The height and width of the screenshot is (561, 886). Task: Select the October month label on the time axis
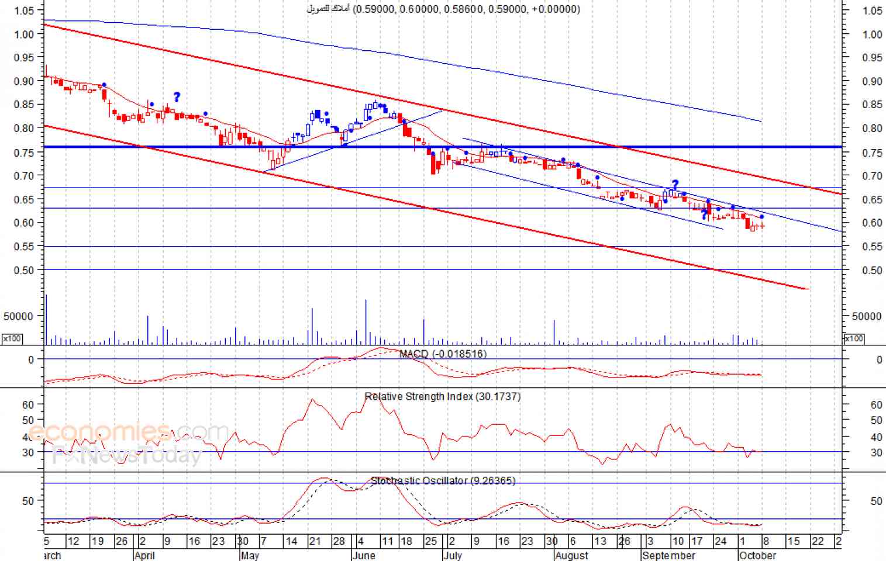758,555
